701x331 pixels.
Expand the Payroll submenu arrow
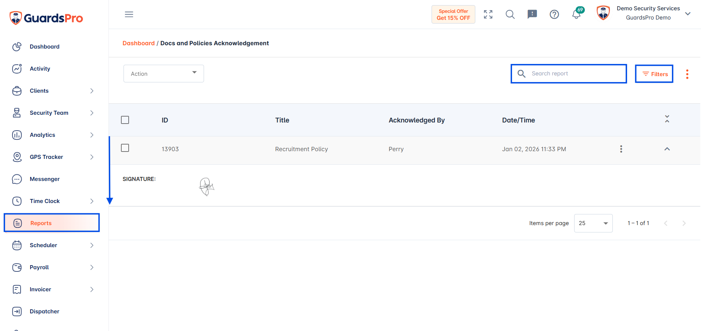[x=92, y=267]
